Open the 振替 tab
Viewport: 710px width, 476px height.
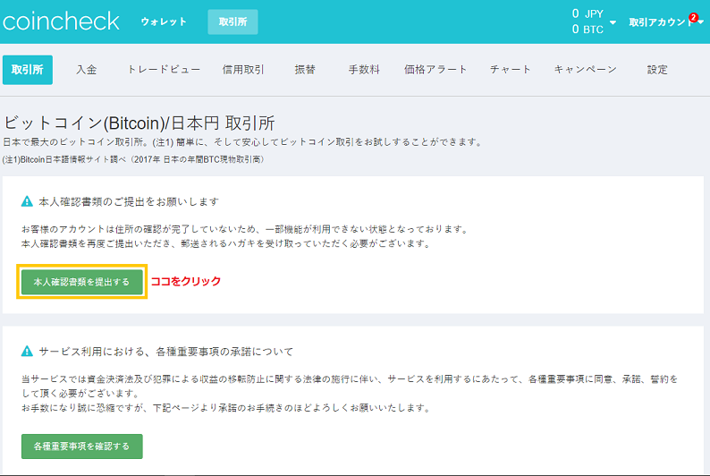305,70
